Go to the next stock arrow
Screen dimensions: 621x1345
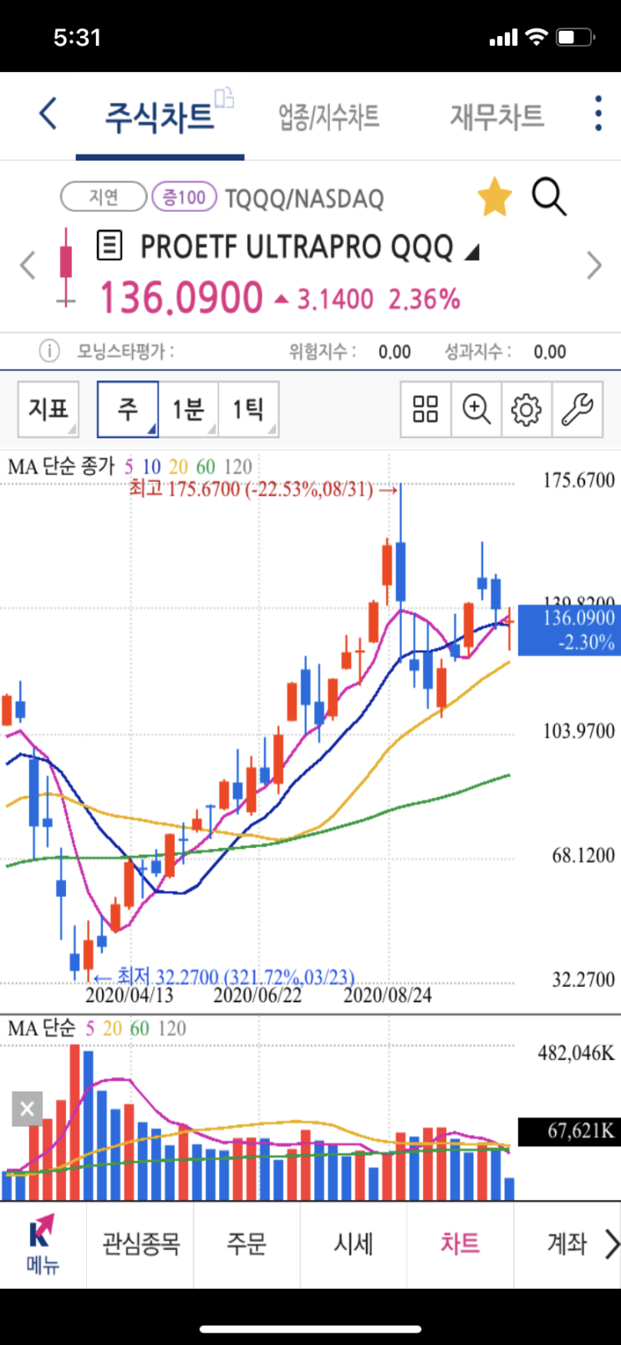pyautogui.click(x=593, y=266)
